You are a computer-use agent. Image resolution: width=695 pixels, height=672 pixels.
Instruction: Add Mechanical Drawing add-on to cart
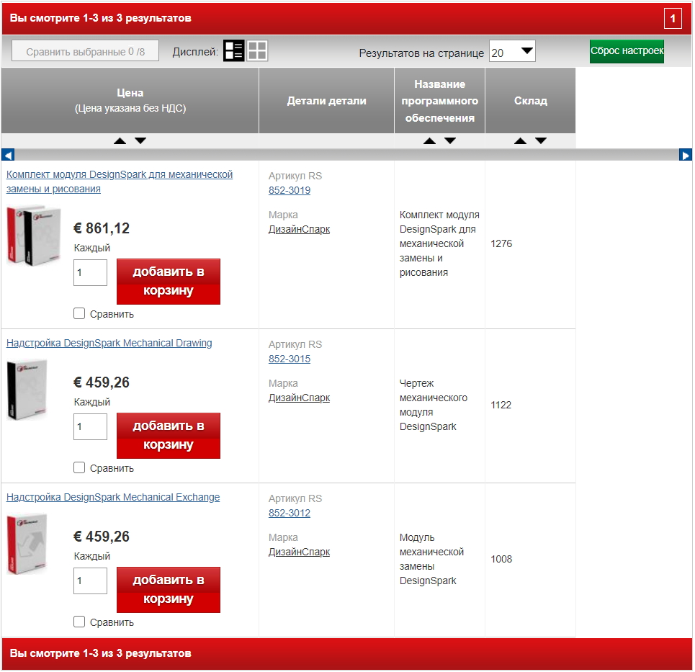point(169,436)
